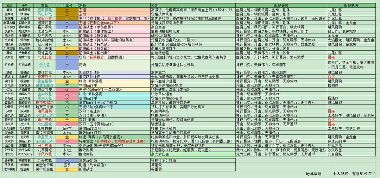The height and width of the screenshot is (178, 380).
Task: Select the 副坦（纯靠数值）cell
Action: click(114, 165)
